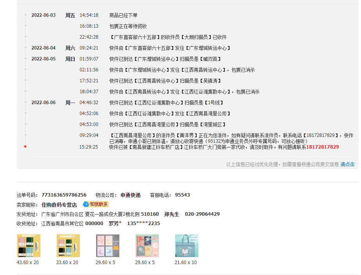The height and width of the screenshot is (275, 361).
Task: Click the customer service number 95543
Action: coord(182,195)
